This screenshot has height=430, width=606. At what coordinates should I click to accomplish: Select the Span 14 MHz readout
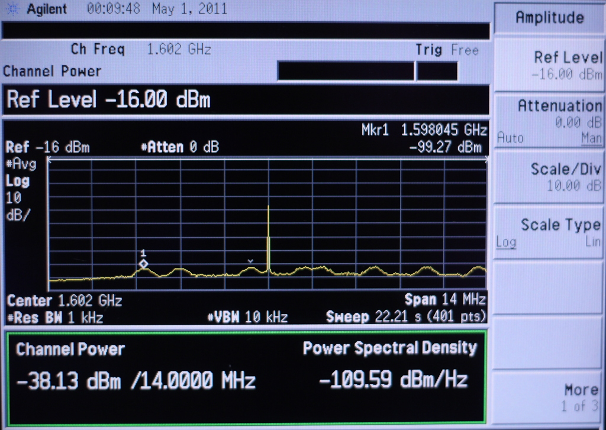pyautogui.click(x=445, y=299)
